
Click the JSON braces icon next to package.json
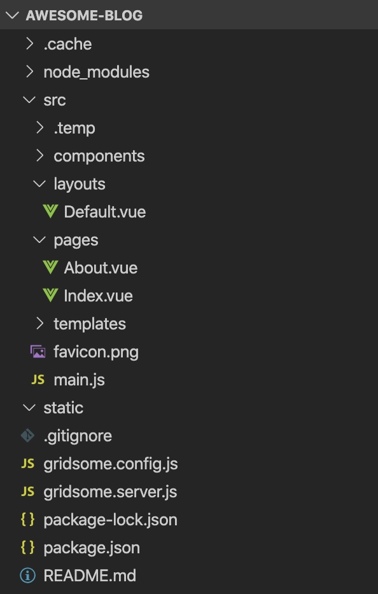pos(27,548)
